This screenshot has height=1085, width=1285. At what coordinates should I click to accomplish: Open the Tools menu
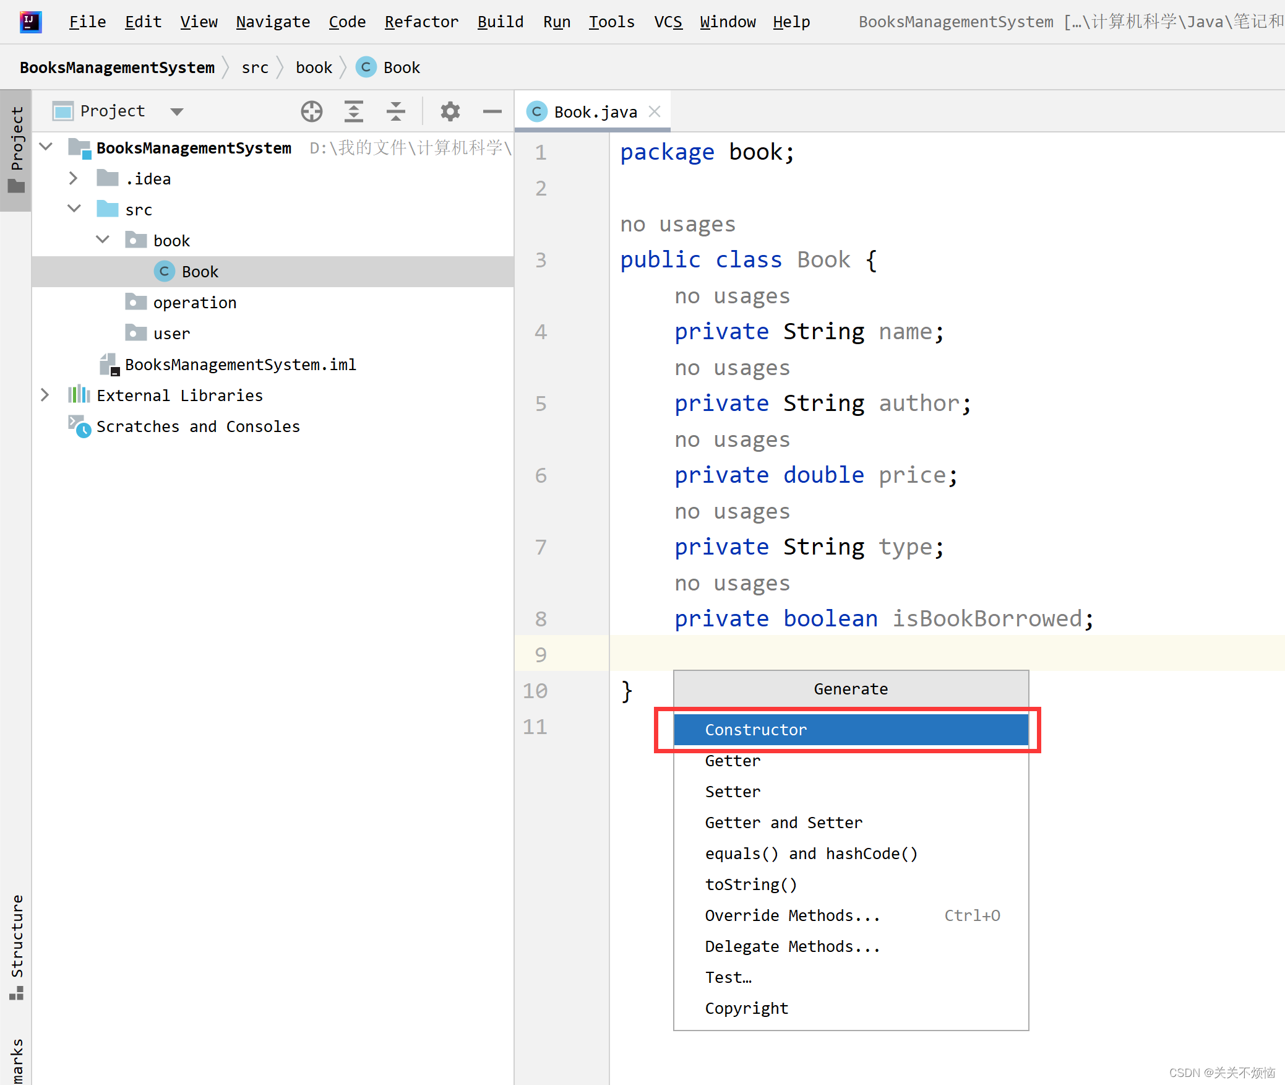[611, 22]
